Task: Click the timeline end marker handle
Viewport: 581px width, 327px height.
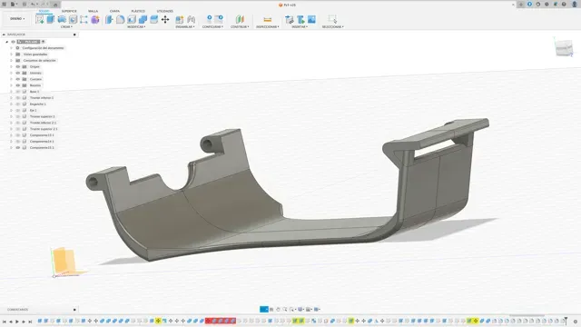Action: click(x=566, y=320)
